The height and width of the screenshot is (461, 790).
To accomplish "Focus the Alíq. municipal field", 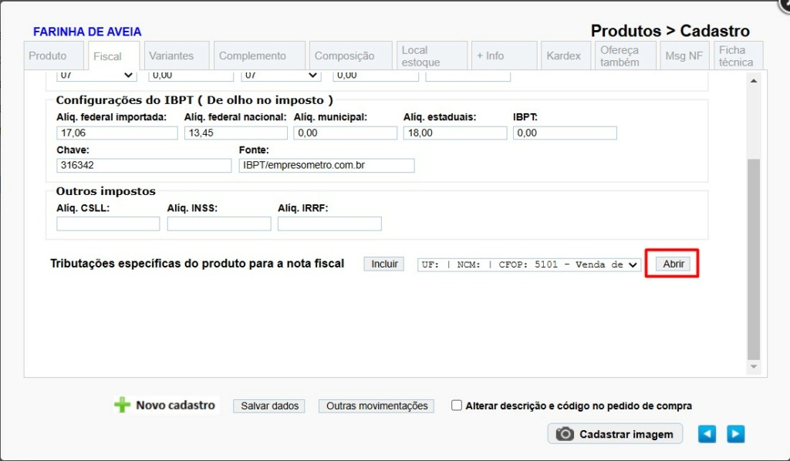I will (x=346, y=133).
